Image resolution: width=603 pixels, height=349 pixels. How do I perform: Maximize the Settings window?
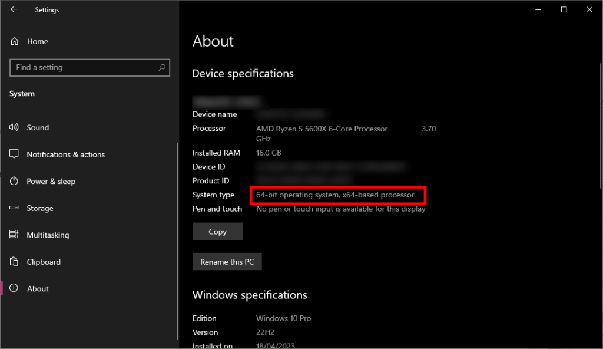click(564, 9)
